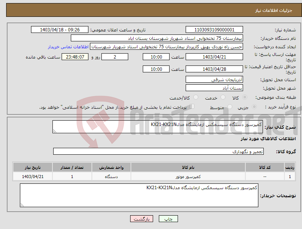Click the کمپرسور موتور item cell
302x229 pixels.
coord(188,177)
